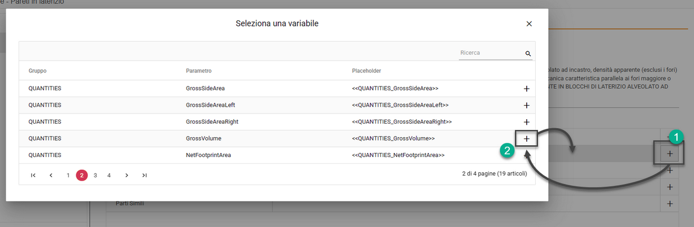The image size is (694, 227).
Task: Close the Seleziona una variabile dialog
Action: 529,24
